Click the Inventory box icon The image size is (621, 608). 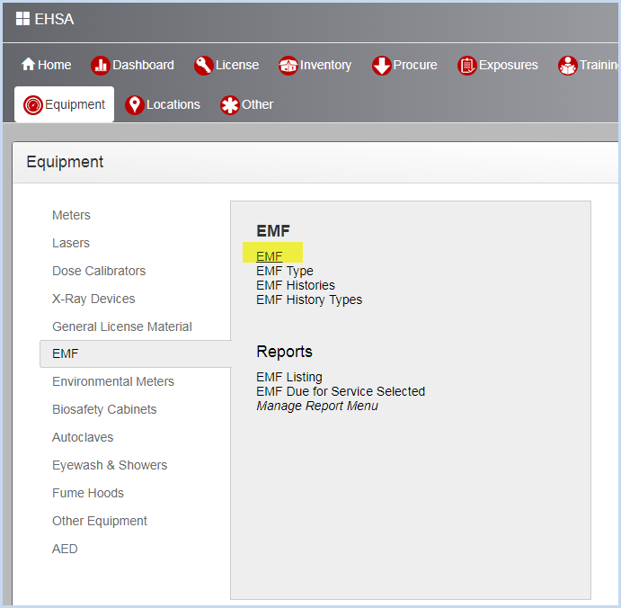point(288,65)
